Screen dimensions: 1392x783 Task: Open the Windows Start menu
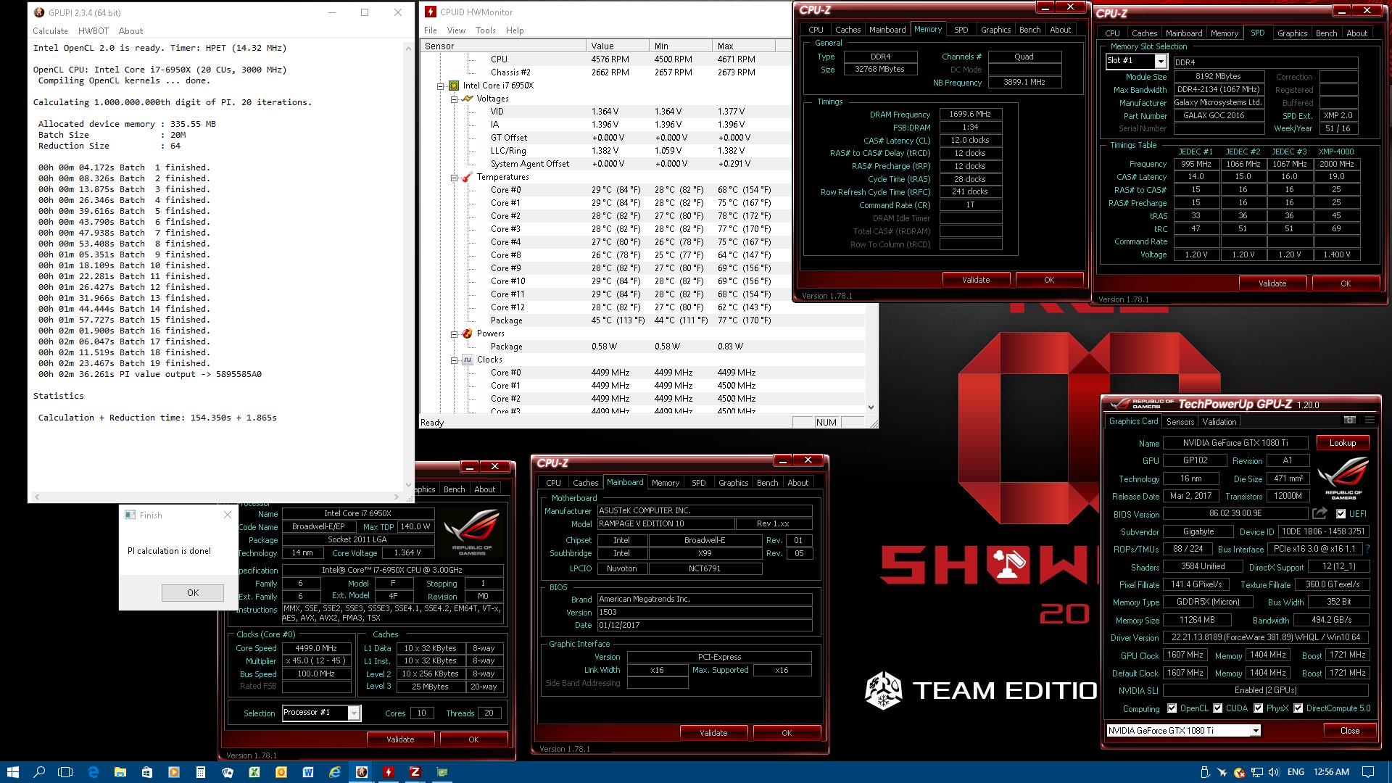[x=12, y=772]
